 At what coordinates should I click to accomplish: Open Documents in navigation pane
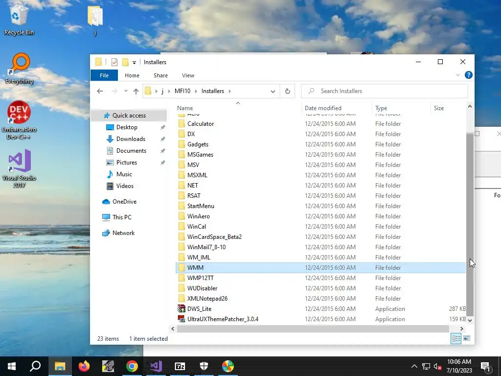click(131, 151)
